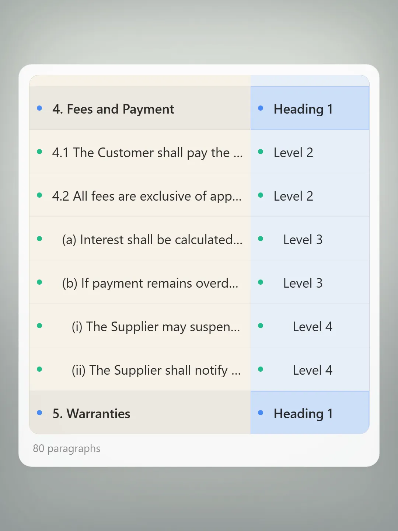This screenshot has width=398, height=531.
Task: Click blue dot beside 5. Warranties
Action: tap(39, 413)
